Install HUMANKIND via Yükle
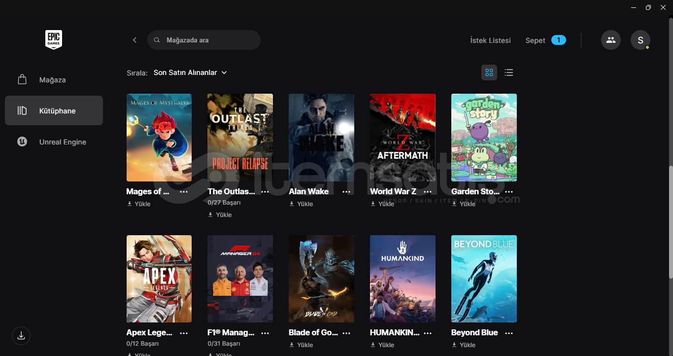The image size is (673, 356). 383,345
